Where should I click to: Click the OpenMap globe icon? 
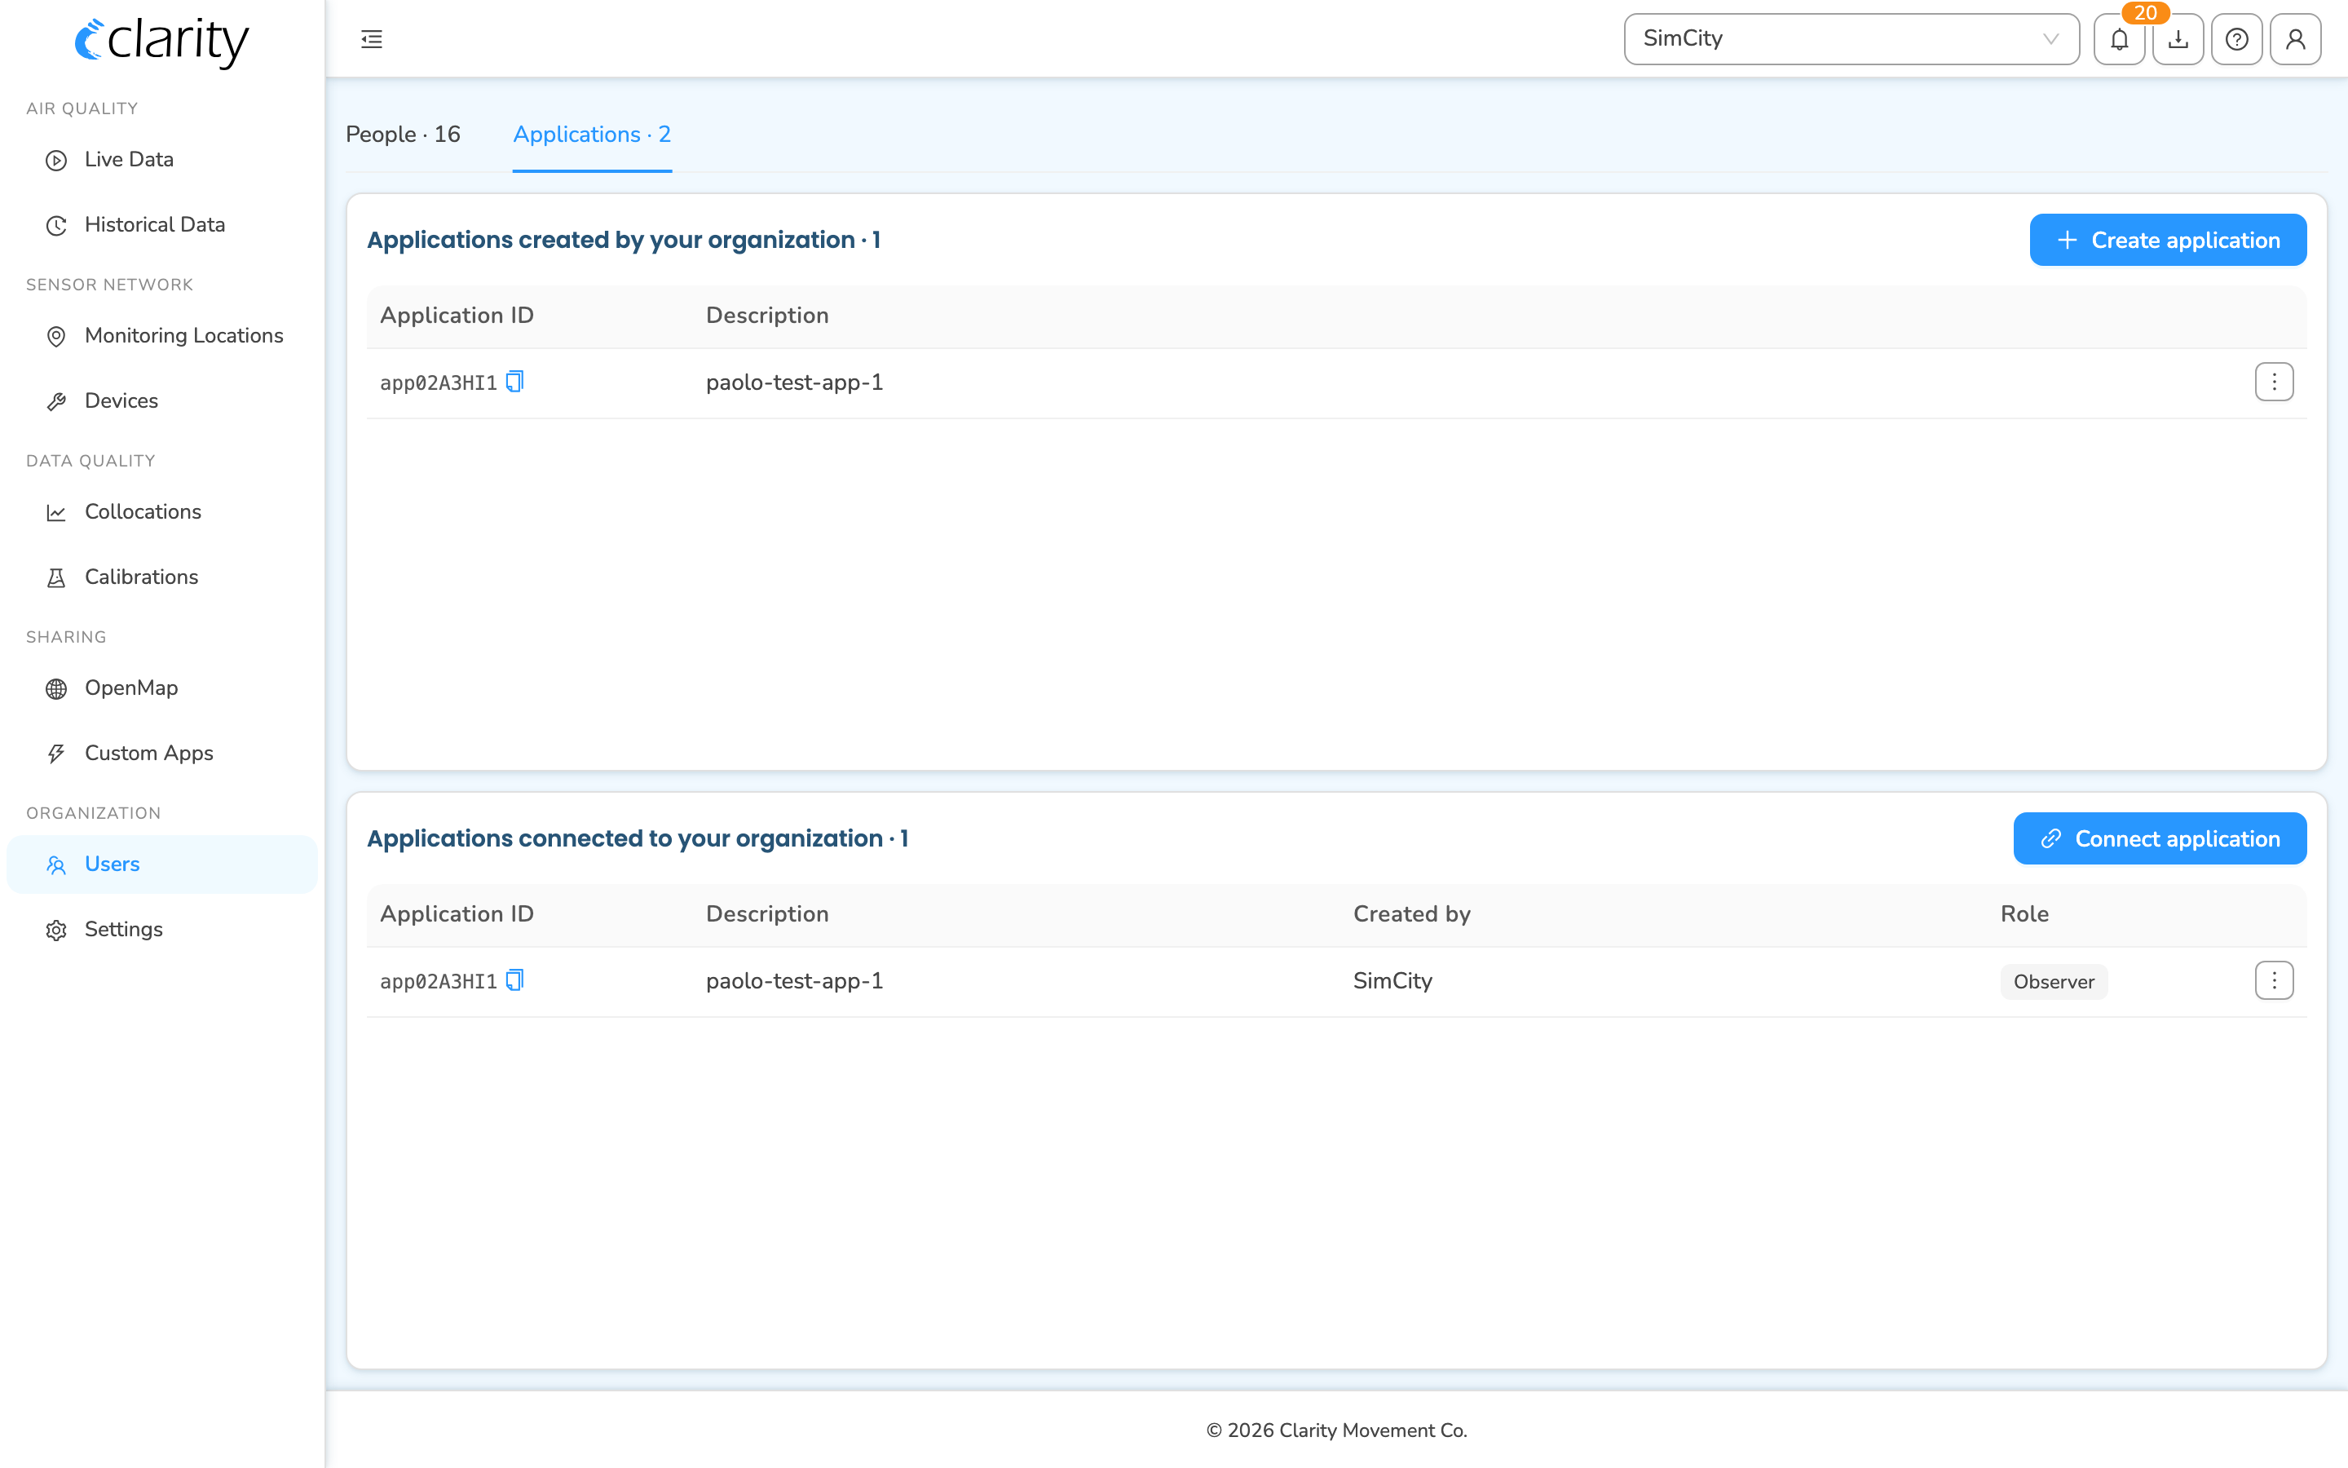tap(56, 688)
